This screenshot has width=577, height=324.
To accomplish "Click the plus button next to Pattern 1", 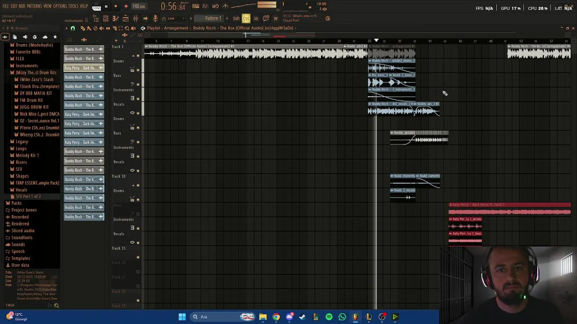I will 228,18.
